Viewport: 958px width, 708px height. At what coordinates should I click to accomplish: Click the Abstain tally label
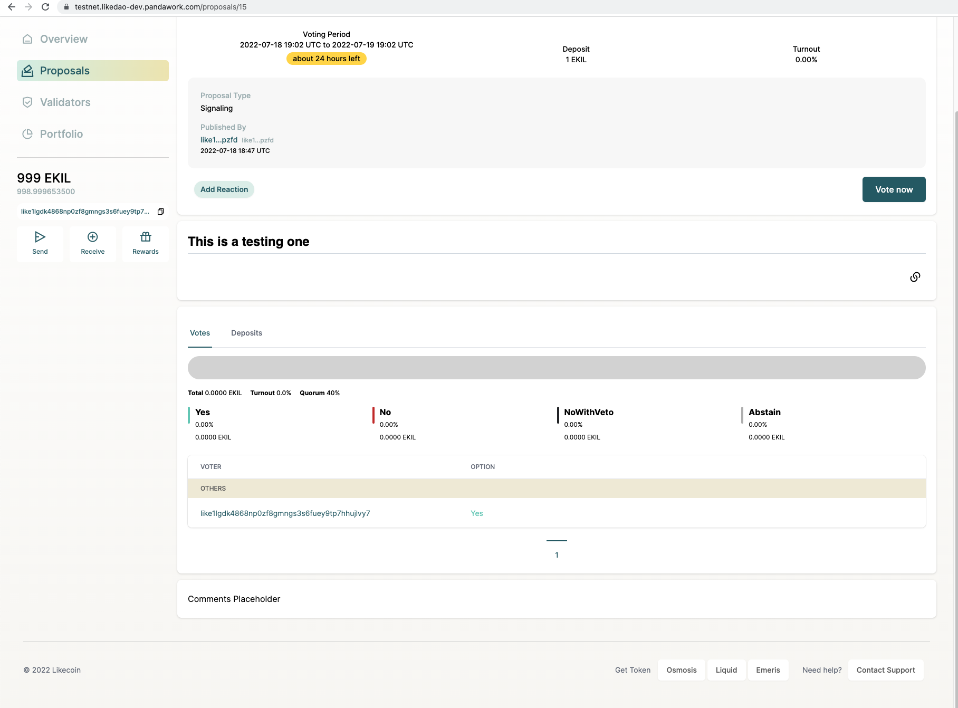click(764, 412)
